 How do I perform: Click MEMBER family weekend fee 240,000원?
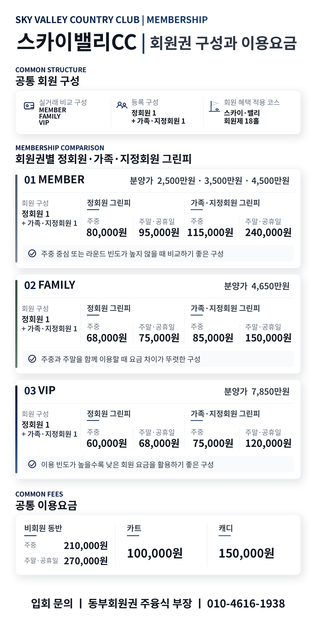[268, 232]
